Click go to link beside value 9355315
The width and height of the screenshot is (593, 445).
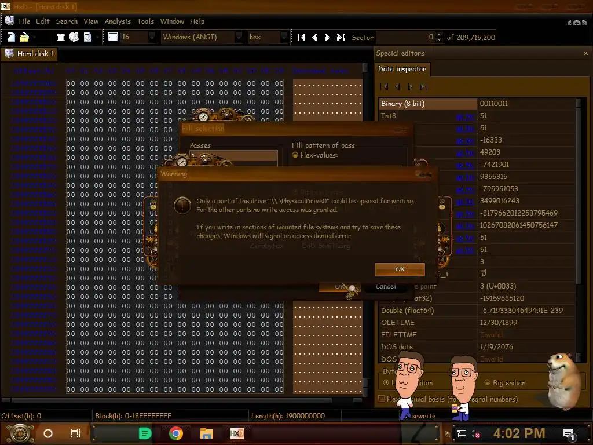465,177
